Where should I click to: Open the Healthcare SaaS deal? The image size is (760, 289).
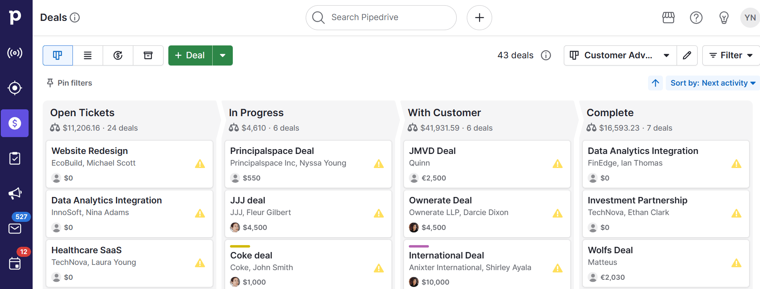(x=129, y=263)
